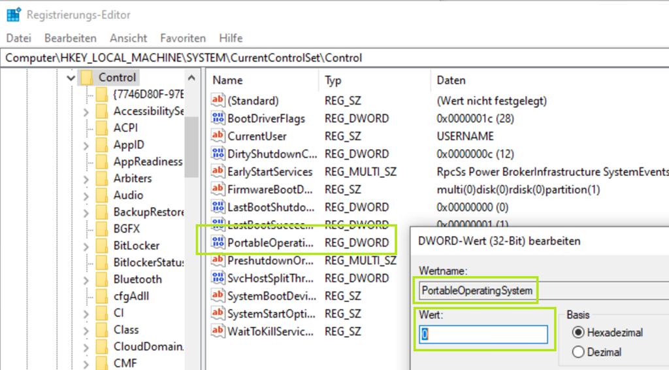The image size is (669, 370).
Task: Select the CurrentUser string value icon
Action: [x=218, y=136]
